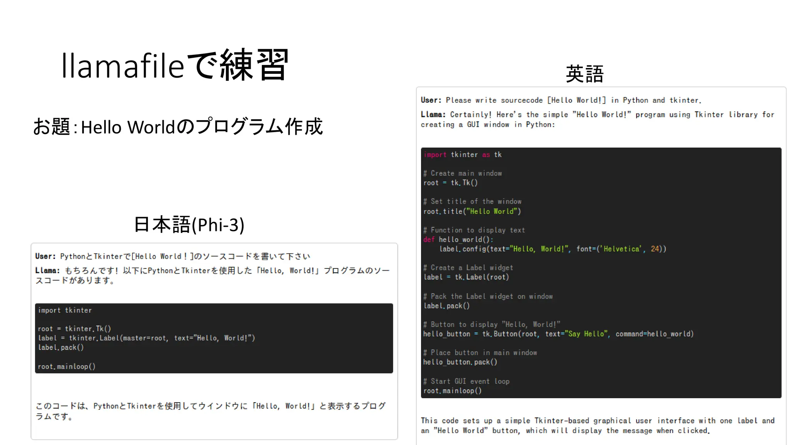Screen dimensions: 791x445
Task: Click the comment '# Button to display "Hello, World!"'
Action: pos(492,324)
